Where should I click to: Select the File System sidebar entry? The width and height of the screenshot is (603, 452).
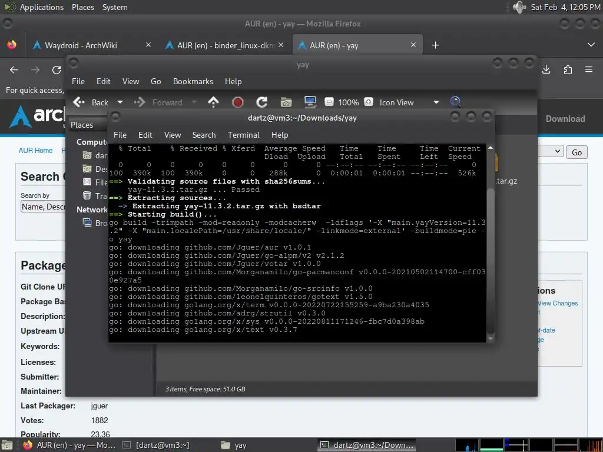point(95,182)
